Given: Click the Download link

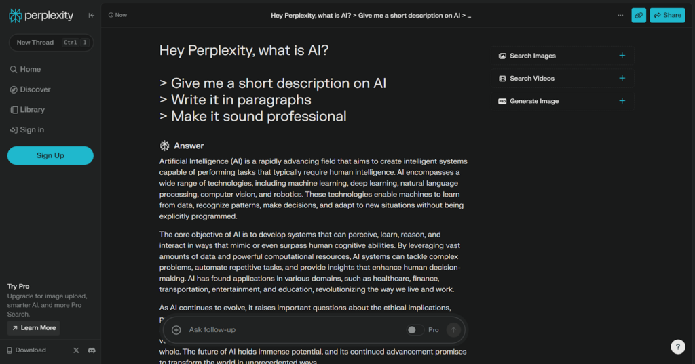Looking at the screenshot, I should point(26,350).
